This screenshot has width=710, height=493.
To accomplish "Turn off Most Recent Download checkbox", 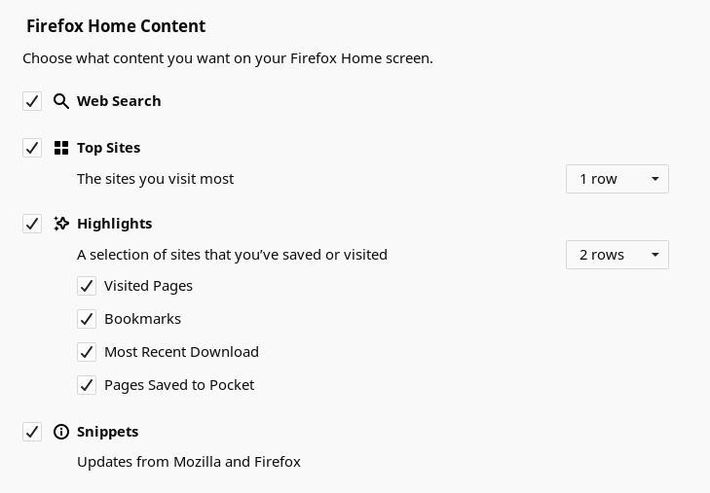I will click(87, 352).
